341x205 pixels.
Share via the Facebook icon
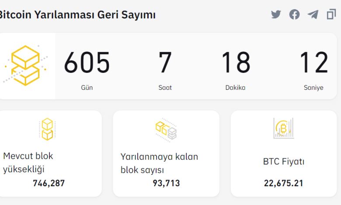295,14
